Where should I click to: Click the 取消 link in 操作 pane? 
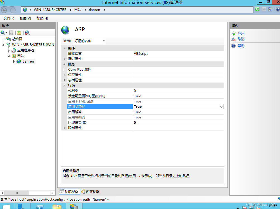click(241, 39)
